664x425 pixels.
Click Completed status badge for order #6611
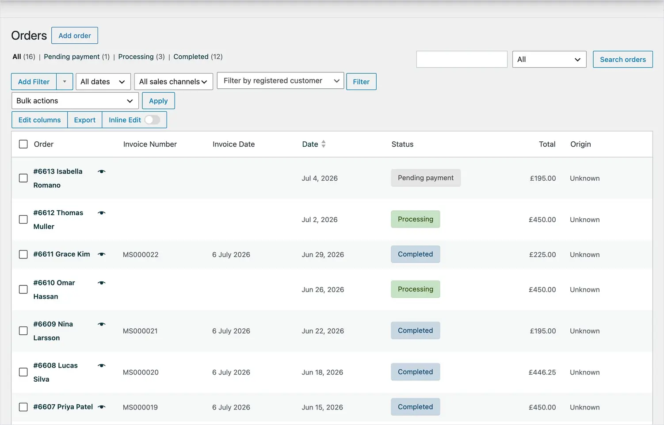(x=416, y=254)
